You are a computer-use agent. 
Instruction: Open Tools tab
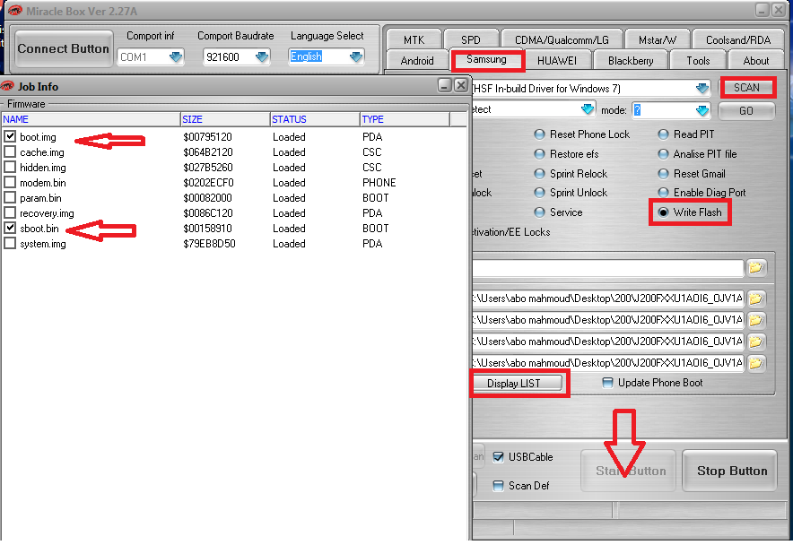point(698,61)
